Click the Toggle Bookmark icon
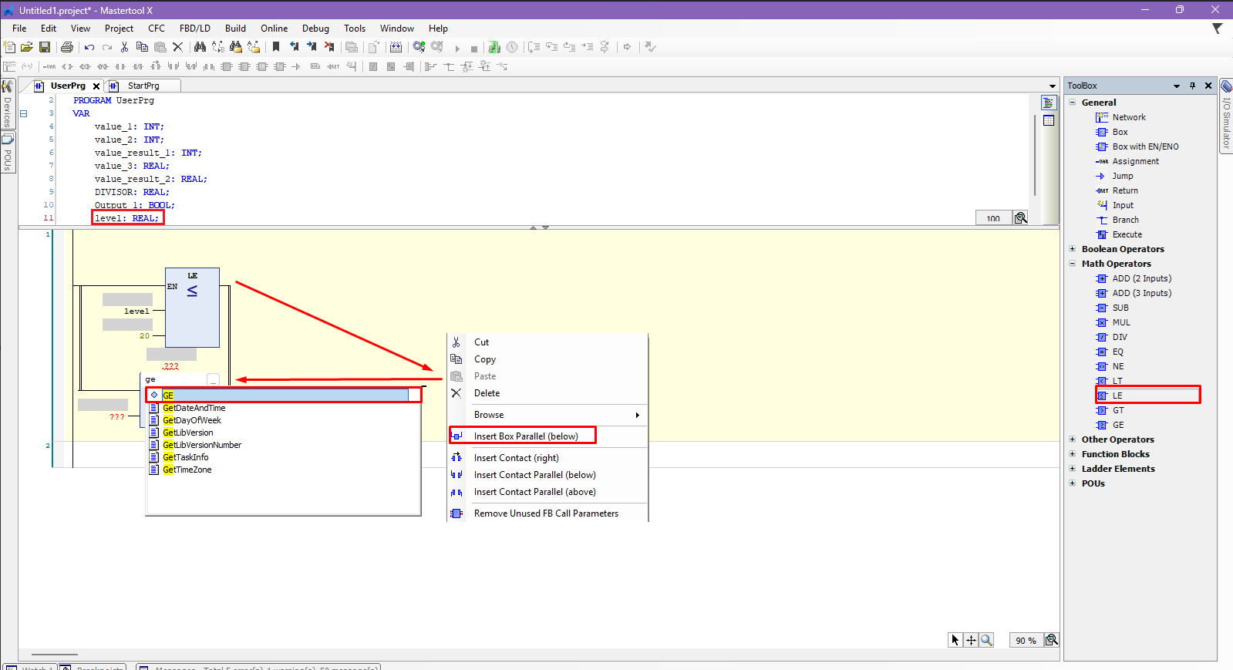Image resolution: width=1233 pixels, height=670 pixels. (276, 47)
